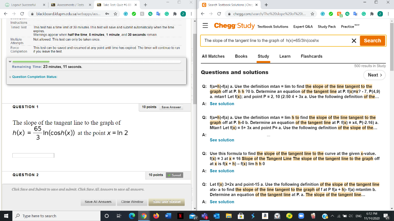Click Close Window button

click(132, 202)
